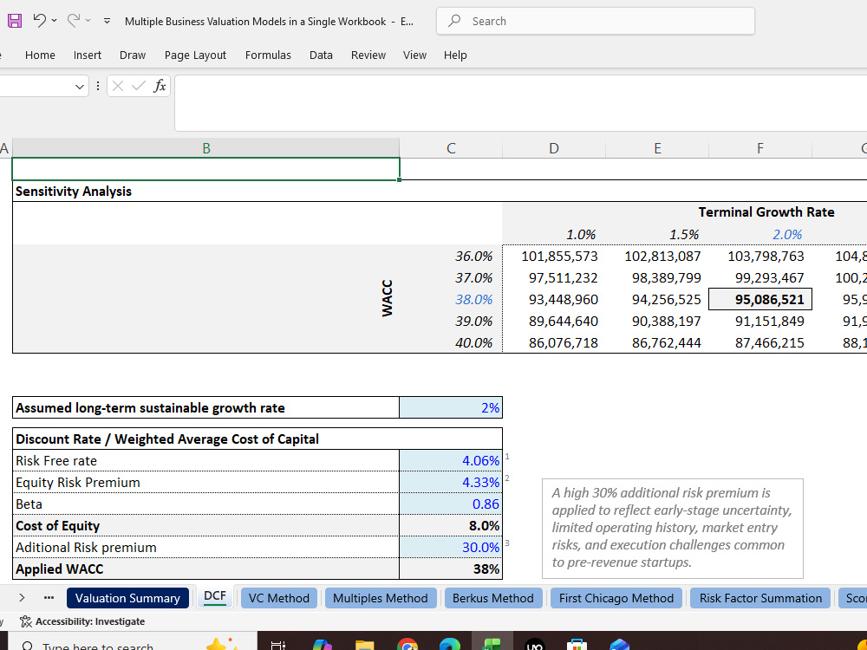Screen dimensions: 867x650
Task: Go to Page Layout tab
Action: click(195, 55)
